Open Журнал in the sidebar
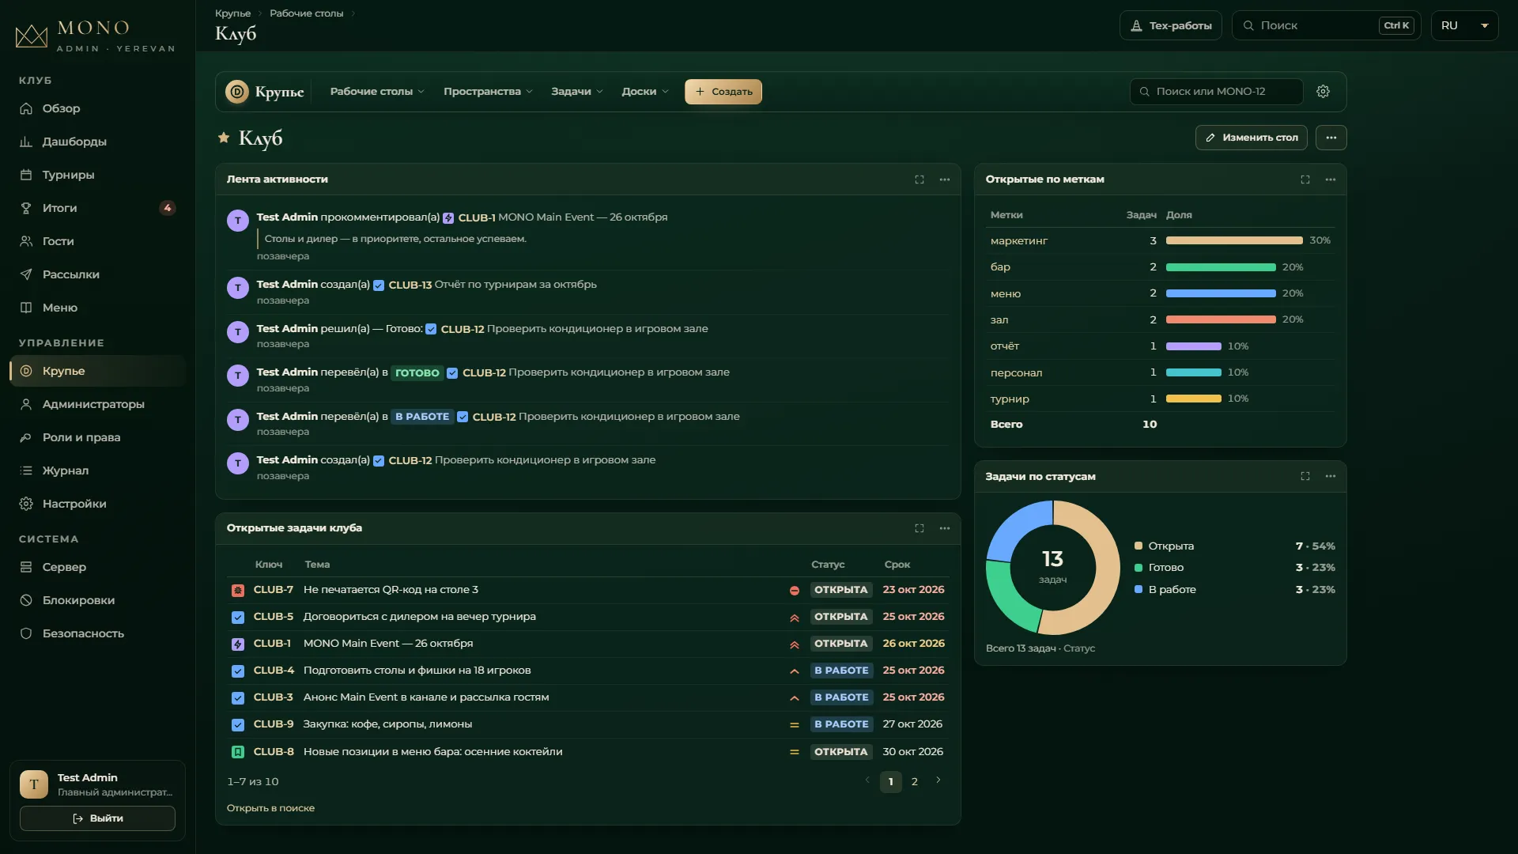 tap(98, 470)
